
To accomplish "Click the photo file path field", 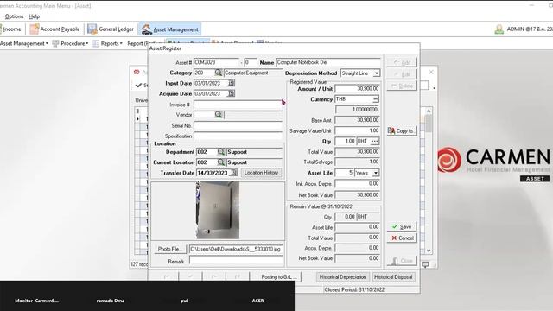I will (x=236, y=249).
